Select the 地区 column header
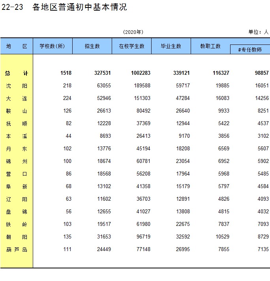This screenshot has height=281, width=270. tap(17, 46)
